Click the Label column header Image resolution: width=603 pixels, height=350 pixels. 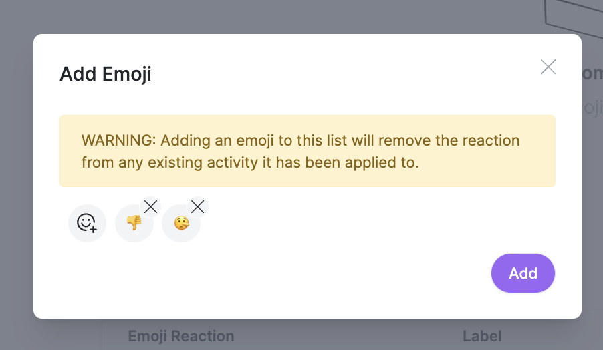click(x=482, y=336)
